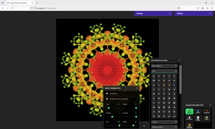Choose the solid four-pointed star in top Stars row

[x=164, y=76]
